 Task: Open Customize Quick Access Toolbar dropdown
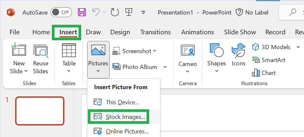[x=143, y=13]
